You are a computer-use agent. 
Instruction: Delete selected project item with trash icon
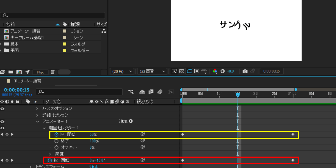(52, 72)
